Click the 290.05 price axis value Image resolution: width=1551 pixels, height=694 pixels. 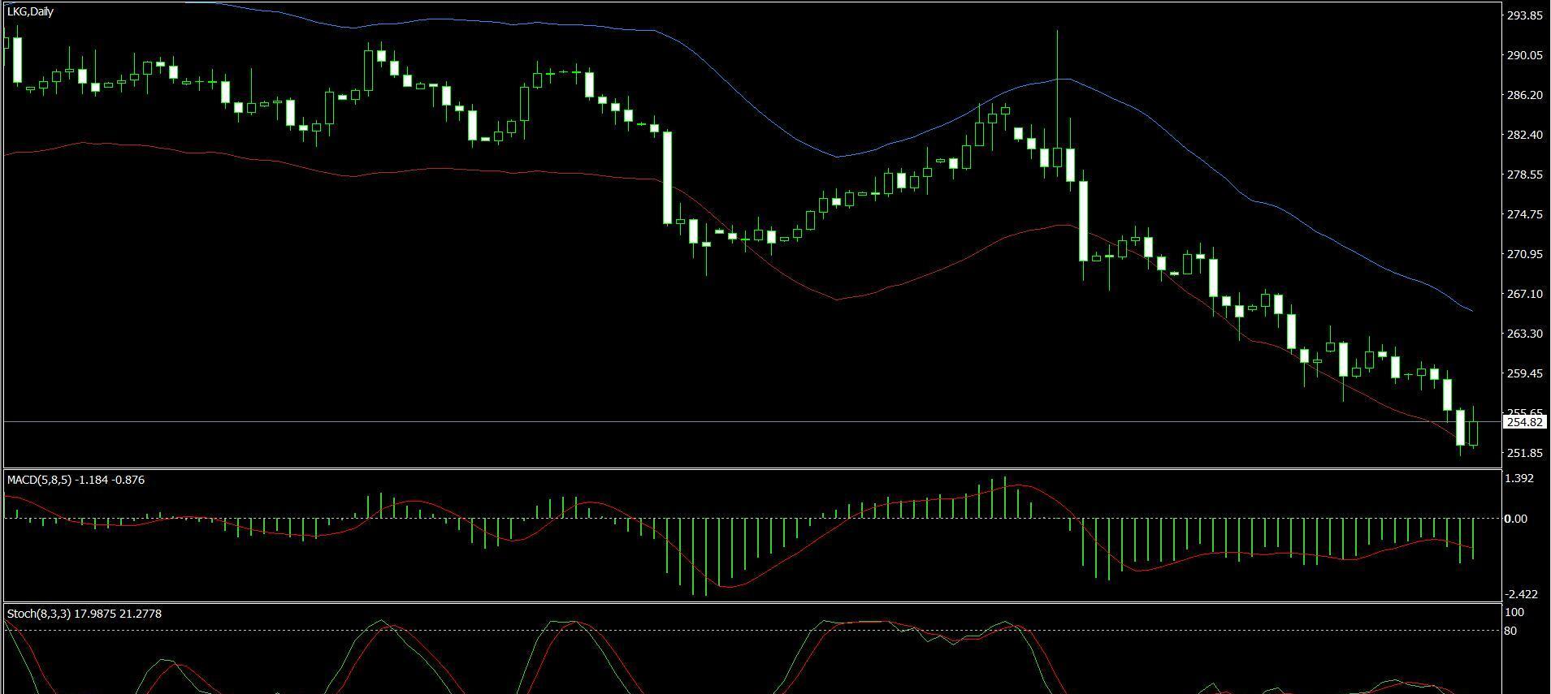[1524, 55]
